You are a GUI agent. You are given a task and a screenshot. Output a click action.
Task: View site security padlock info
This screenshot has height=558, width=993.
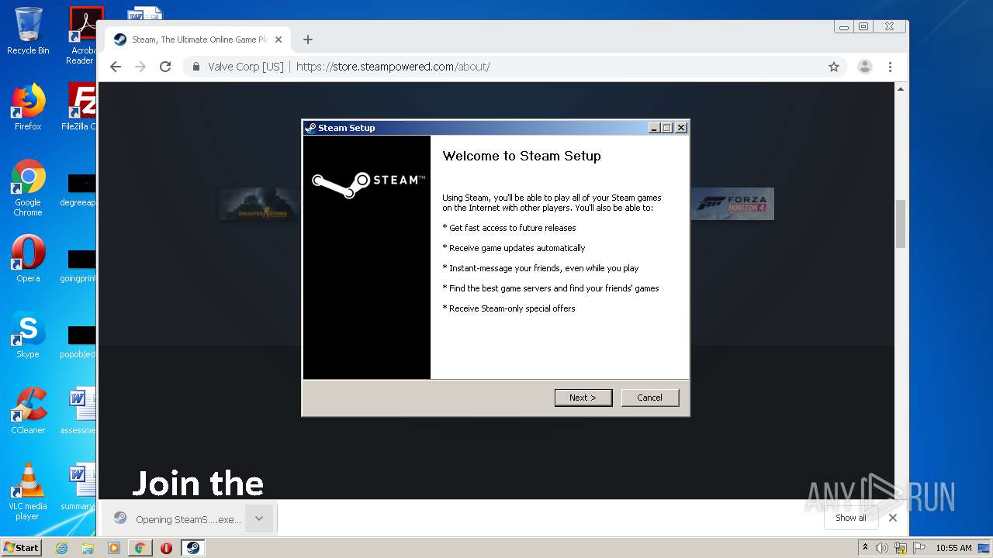pos(196,67)
